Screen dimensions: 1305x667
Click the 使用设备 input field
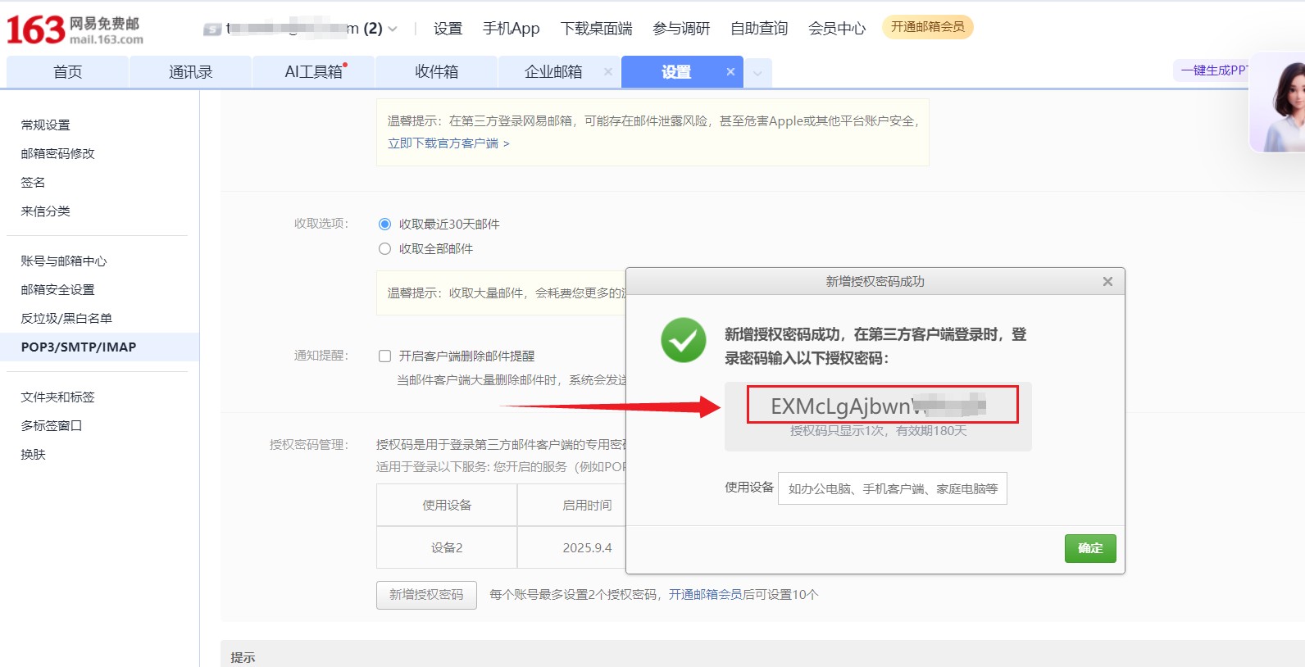(892, 488)
